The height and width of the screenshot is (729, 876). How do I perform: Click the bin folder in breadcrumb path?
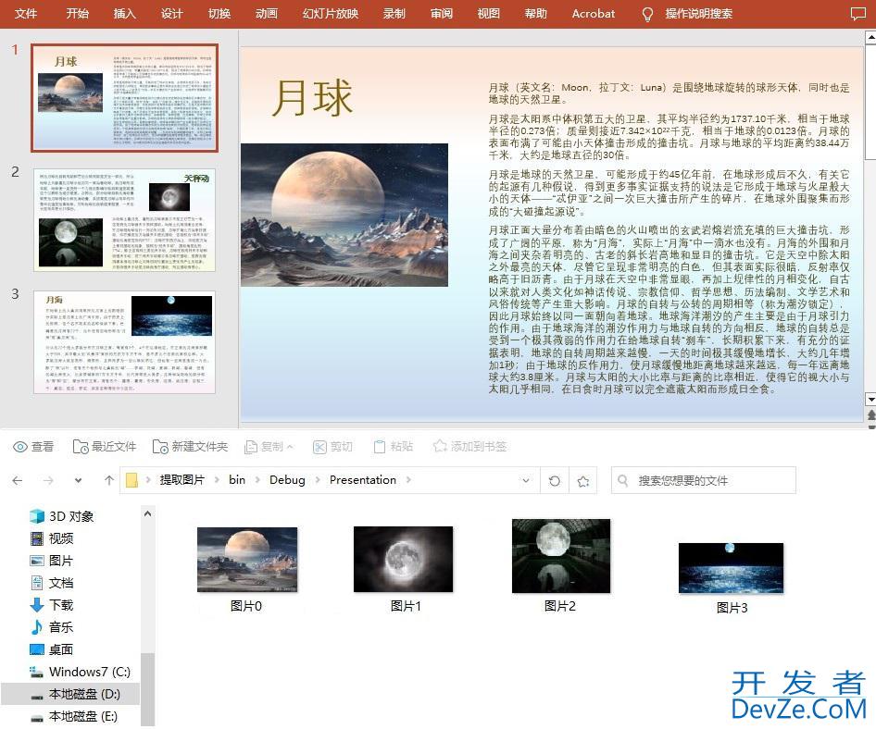coord(237,480)
